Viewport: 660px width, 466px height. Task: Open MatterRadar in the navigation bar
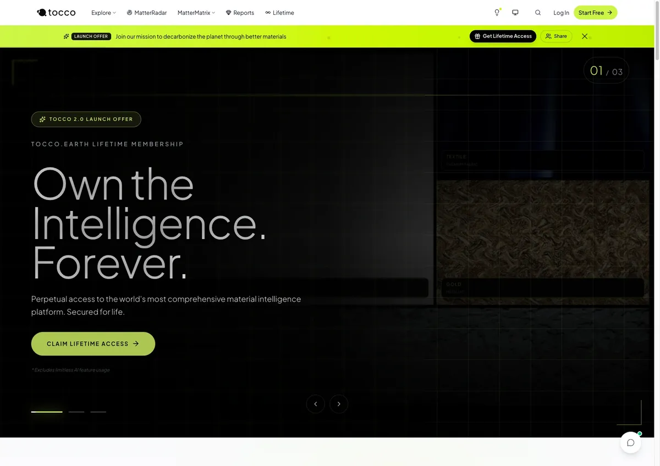(x=146, y=13)
